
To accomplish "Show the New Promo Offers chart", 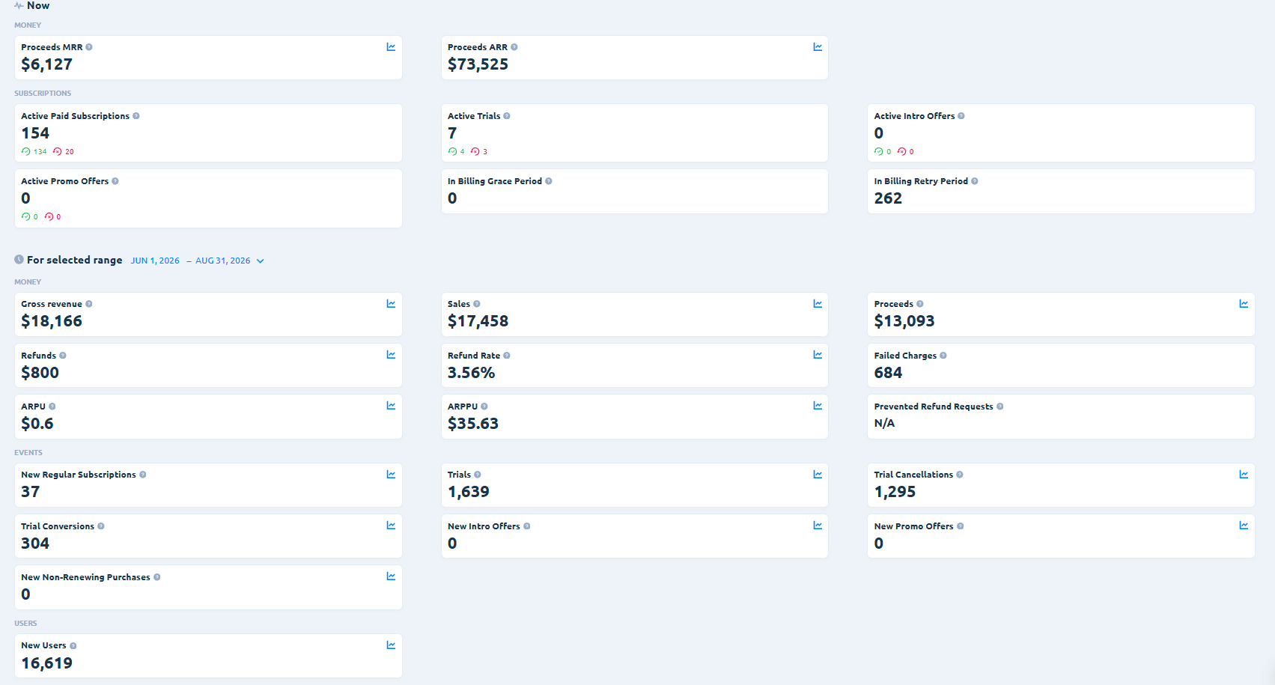I will pyautogui.click(x=1244, y=526).
